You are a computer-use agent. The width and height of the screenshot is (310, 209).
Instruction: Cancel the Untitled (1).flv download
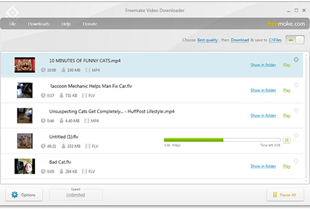[296, 135]
